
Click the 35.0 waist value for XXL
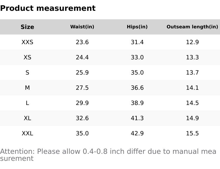point(82,133)
